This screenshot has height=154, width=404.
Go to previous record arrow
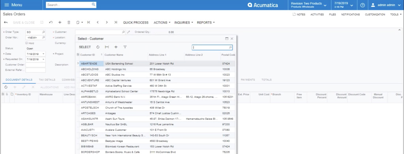pyautogui.click(x=98, y=22)
